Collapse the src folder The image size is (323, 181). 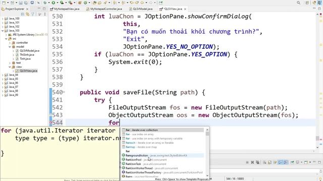tap(6, 39)
